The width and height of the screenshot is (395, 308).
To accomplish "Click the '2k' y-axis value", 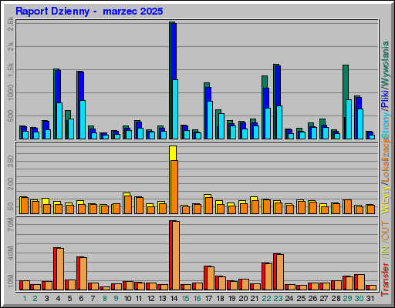I will point(11,46).
